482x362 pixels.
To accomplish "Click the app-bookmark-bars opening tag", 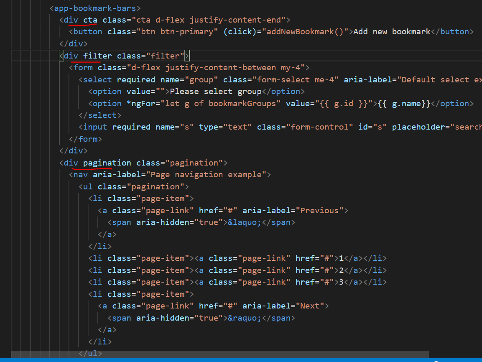I will click(95, 8).
